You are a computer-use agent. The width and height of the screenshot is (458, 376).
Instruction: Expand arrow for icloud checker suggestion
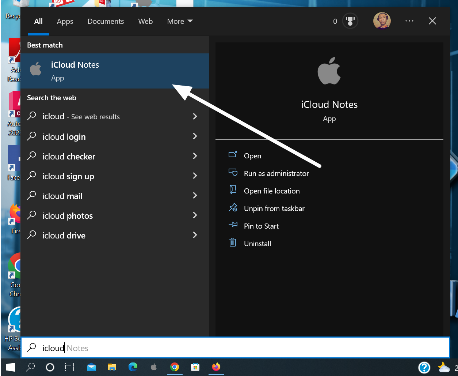(195, 156)
